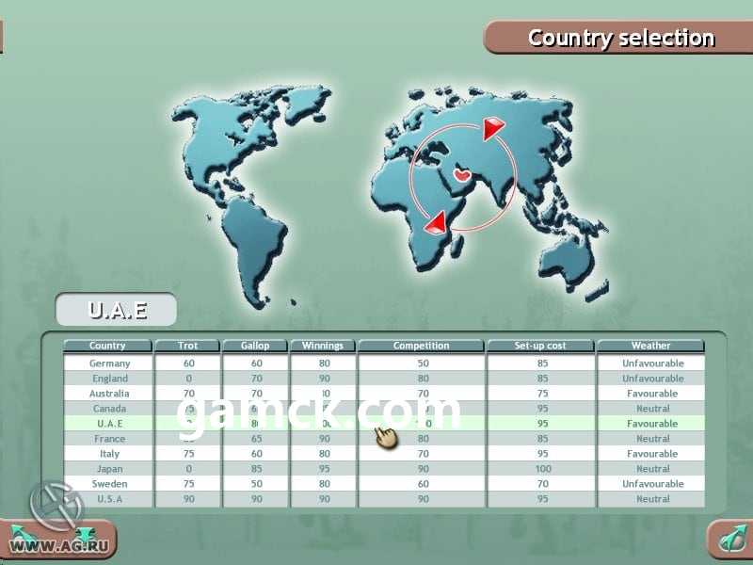Click the Winnings column header
The height and width of the screenshot is (565, 753).
pyautogui.click(x=322, y=346)
